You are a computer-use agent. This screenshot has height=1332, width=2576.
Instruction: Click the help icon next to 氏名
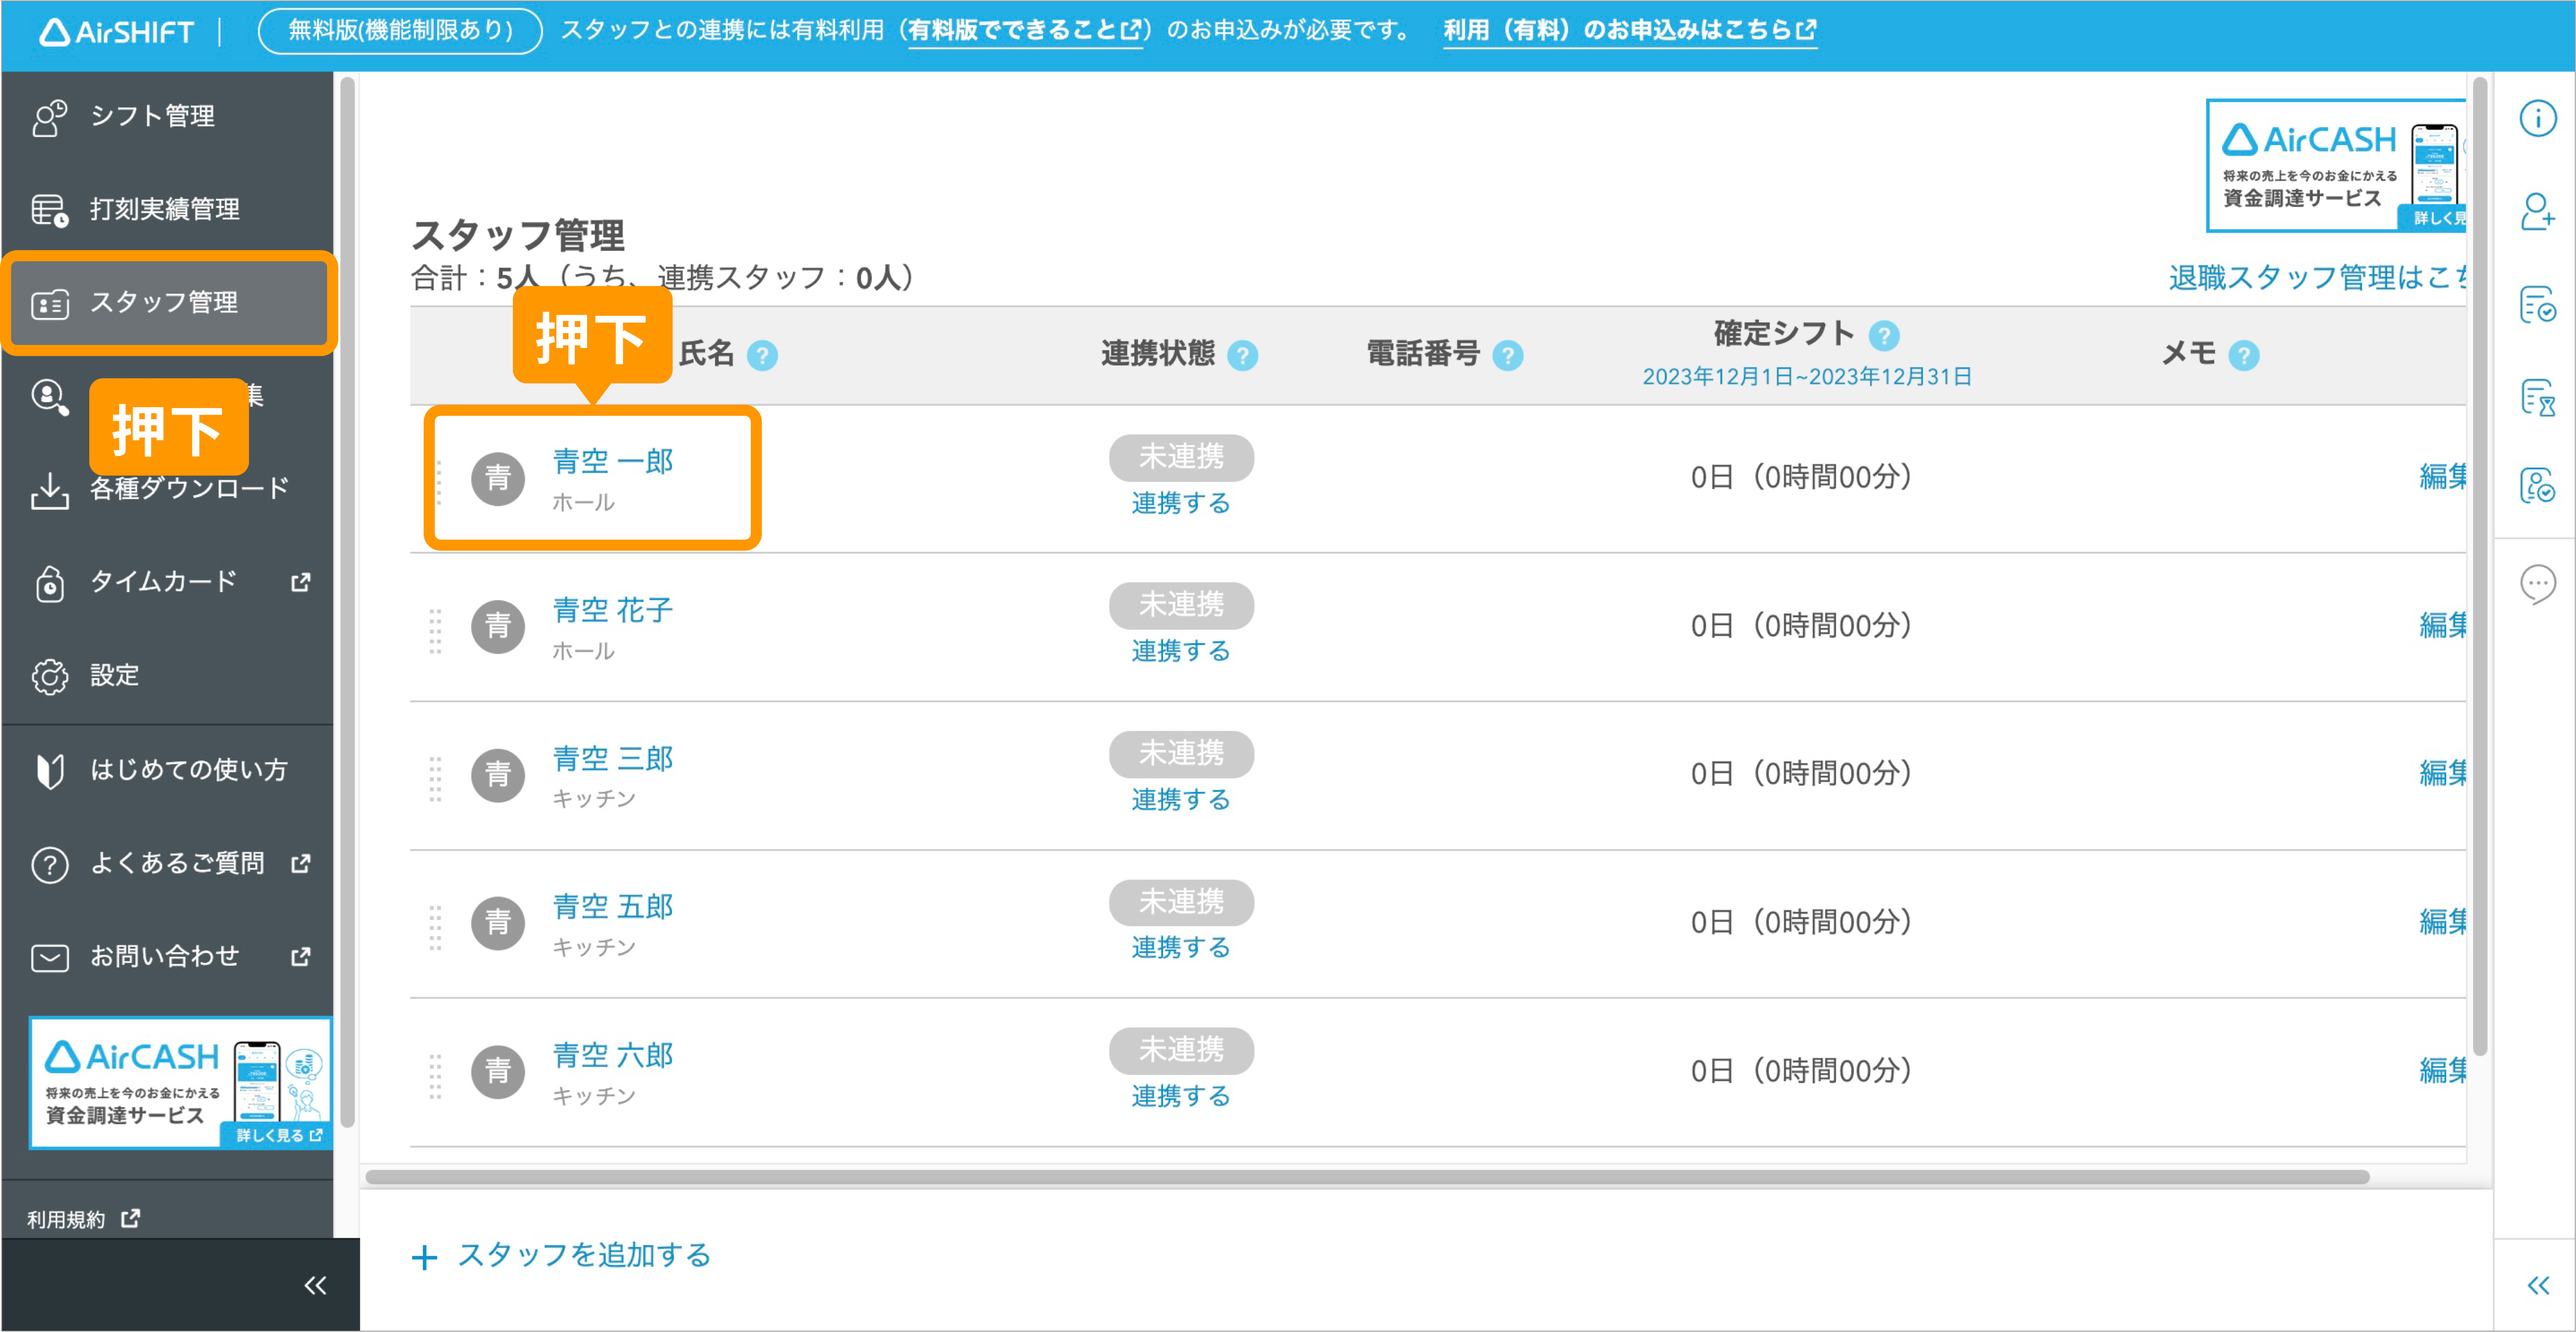tap(762, 356)
